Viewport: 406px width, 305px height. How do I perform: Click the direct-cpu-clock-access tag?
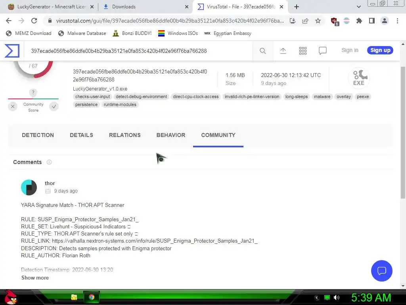click(196, 97)
